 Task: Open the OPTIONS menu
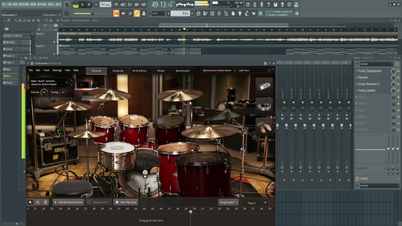point(42,4)
